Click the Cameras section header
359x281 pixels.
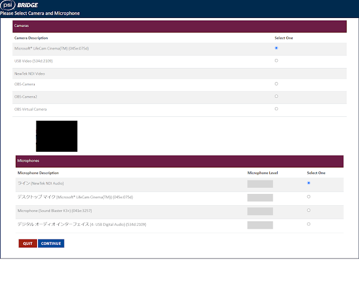pos(179,26)
